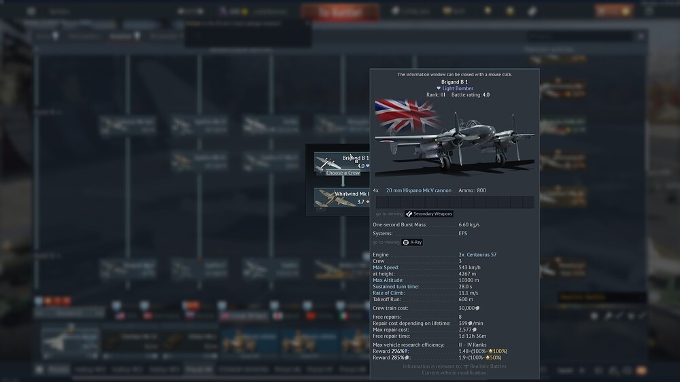Click the Realistic Battles info note
Viewport: 680px width, 382px height.
[454, 366]
